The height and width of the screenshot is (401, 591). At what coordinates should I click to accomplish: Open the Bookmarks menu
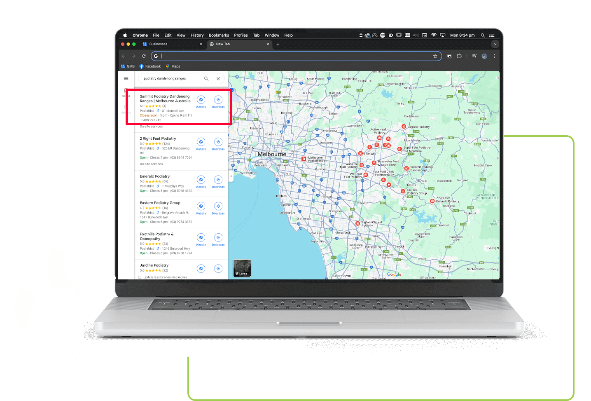(219, 35)
